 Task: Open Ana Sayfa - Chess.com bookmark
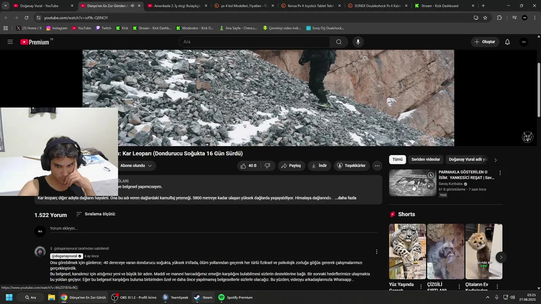click(x=238, y=28)
